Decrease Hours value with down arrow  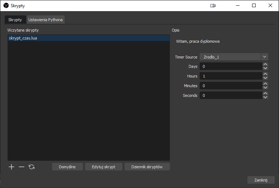pyautogui.click(x=265, y=78)
